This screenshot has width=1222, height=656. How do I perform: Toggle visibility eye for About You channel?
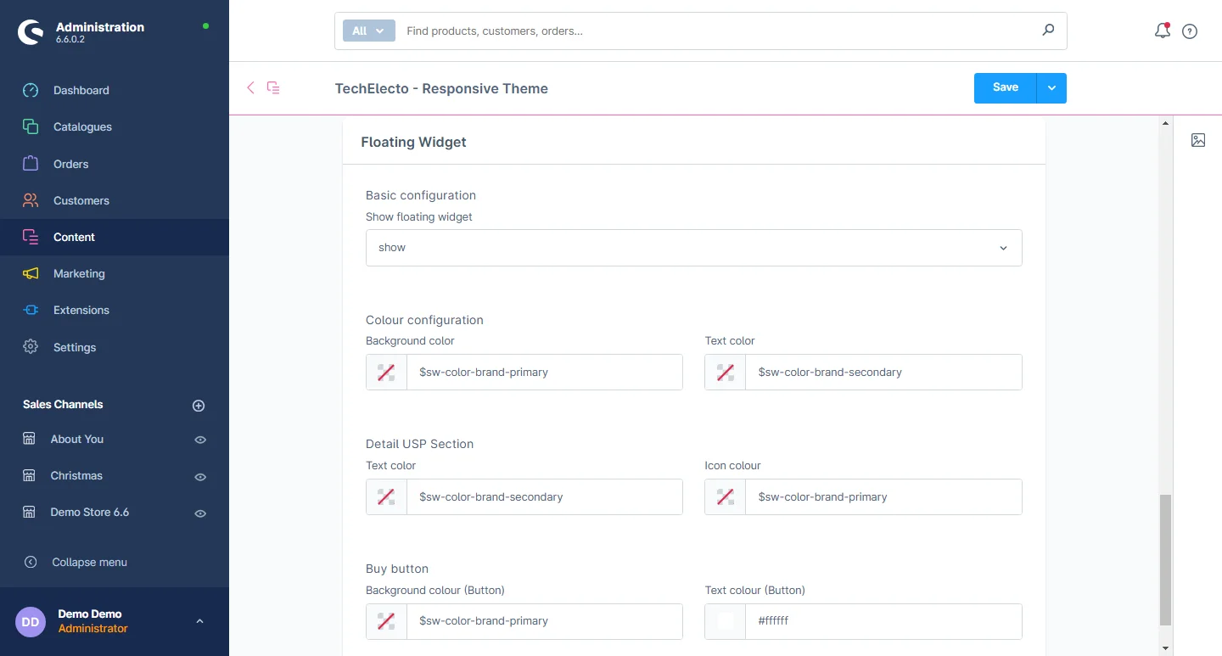tap(200, 440)
